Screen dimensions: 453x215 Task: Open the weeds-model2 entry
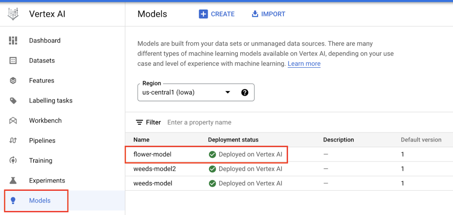(154, 169)
